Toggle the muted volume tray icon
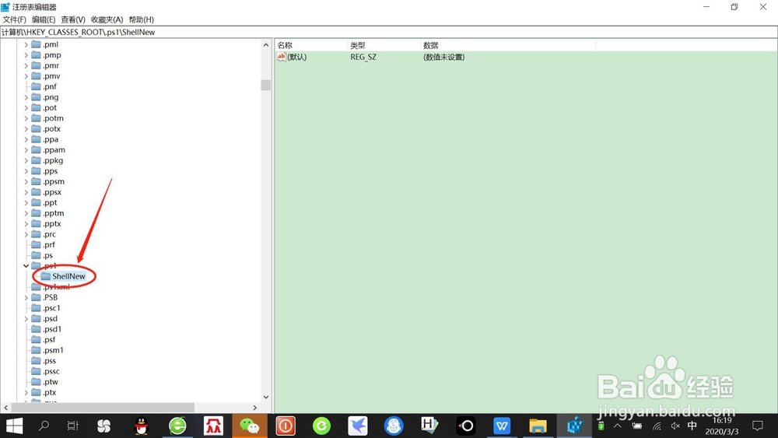The height and width of the screenshot is (438, 778). click(x=675, y=426)
